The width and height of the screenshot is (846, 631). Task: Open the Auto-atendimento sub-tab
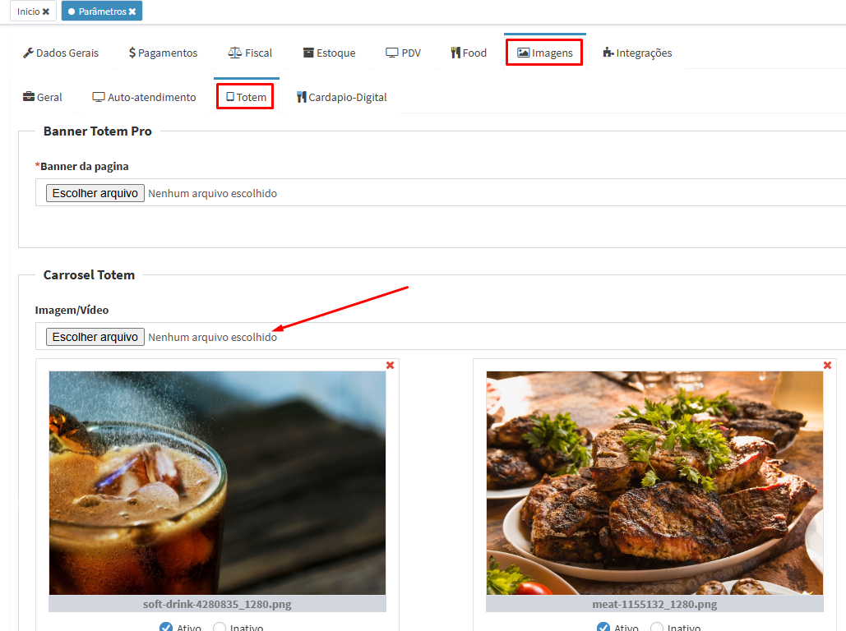click(x=144, y=97)
